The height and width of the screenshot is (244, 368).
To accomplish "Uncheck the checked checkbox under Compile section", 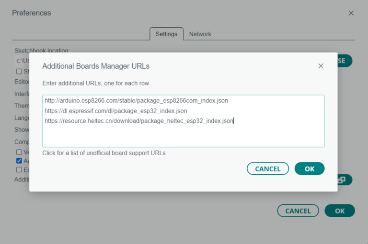I will pos(19,161).
